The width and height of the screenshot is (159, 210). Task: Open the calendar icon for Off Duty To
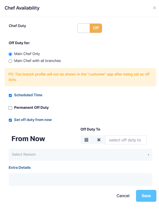pos(86,140)
